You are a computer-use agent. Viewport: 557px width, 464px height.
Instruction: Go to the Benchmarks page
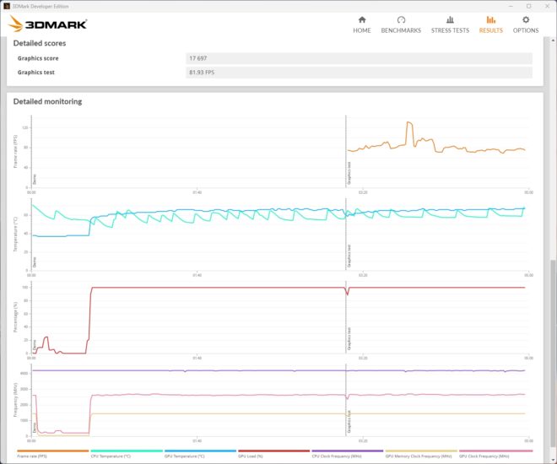[x=401, y=24]
